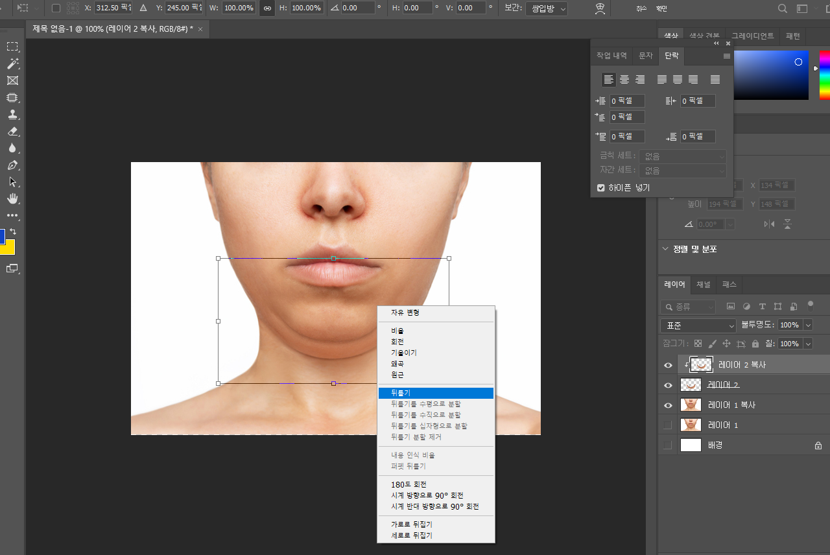Click the 확인 commit transform button
Screen dimensions: 830x555
coord(661,9)
